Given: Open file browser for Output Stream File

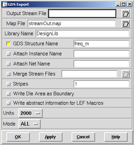Looking at the screenshot, I should tap(126, 13).
